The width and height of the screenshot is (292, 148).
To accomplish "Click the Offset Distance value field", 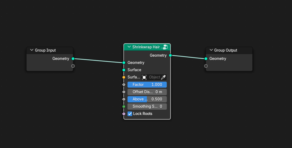I will 147,92.
